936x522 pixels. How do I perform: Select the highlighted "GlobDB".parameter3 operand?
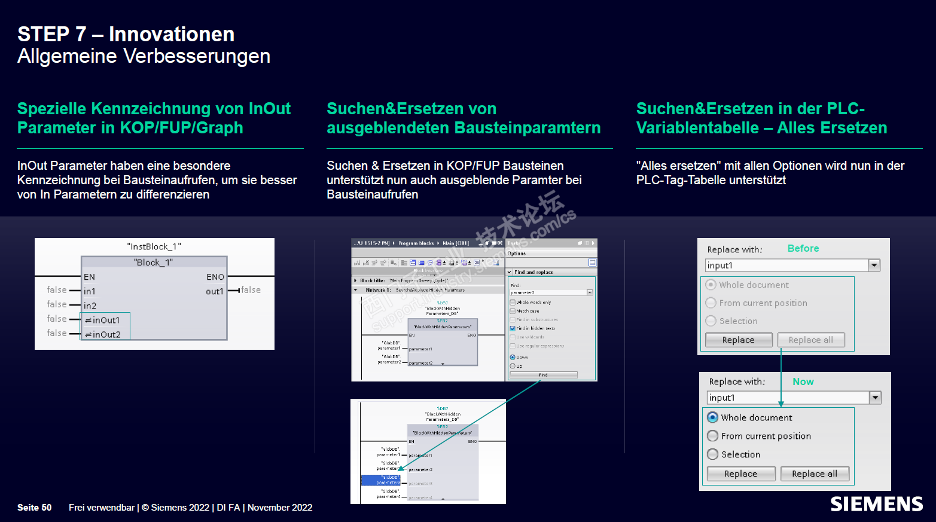pyautogui.click(x=382, y=480)
